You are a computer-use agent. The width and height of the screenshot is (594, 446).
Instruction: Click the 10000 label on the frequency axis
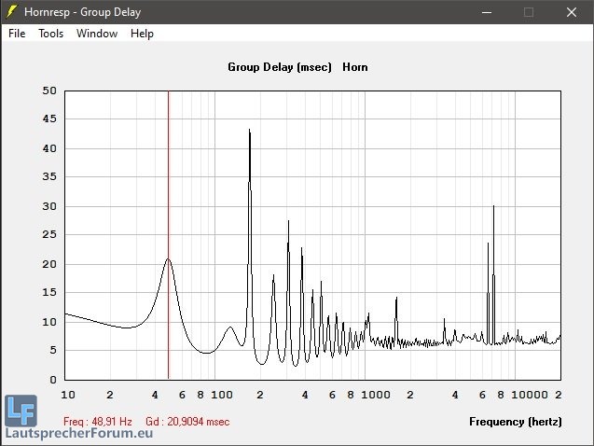click(530, 395)
